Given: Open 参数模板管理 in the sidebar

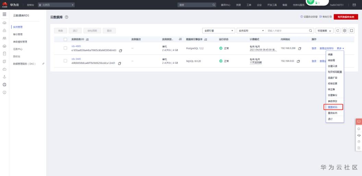Looking at the screenshot, I should (x=20, y=42).
